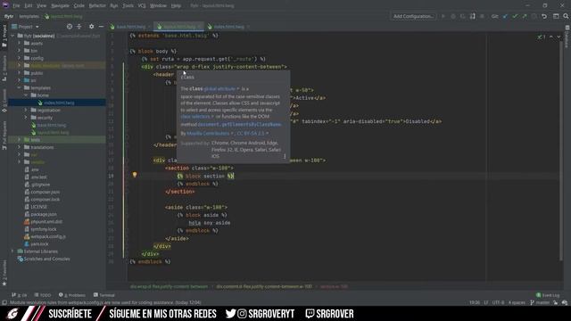Open the View menu

click(x=42, y=6)
